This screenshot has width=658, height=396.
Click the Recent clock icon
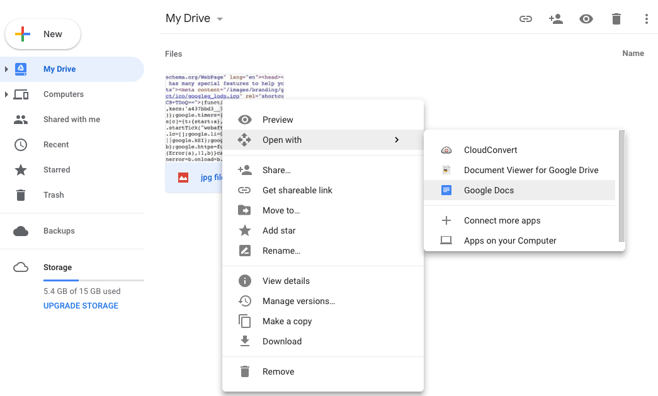point(21,145)
